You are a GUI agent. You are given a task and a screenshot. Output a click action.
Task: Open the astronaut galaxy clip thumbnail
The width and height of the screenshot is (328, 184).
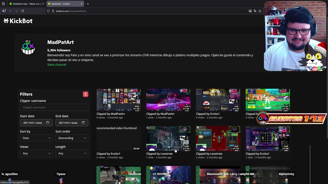168,100
